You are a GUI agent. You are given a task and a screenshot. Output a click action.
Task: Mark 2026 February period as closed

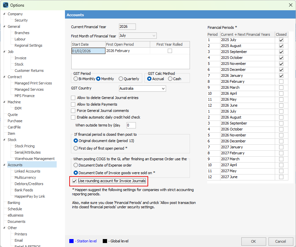(x=281, y=82)
